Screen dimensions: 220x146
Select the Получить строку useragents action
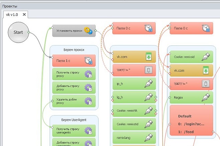(x=74, y=131)
